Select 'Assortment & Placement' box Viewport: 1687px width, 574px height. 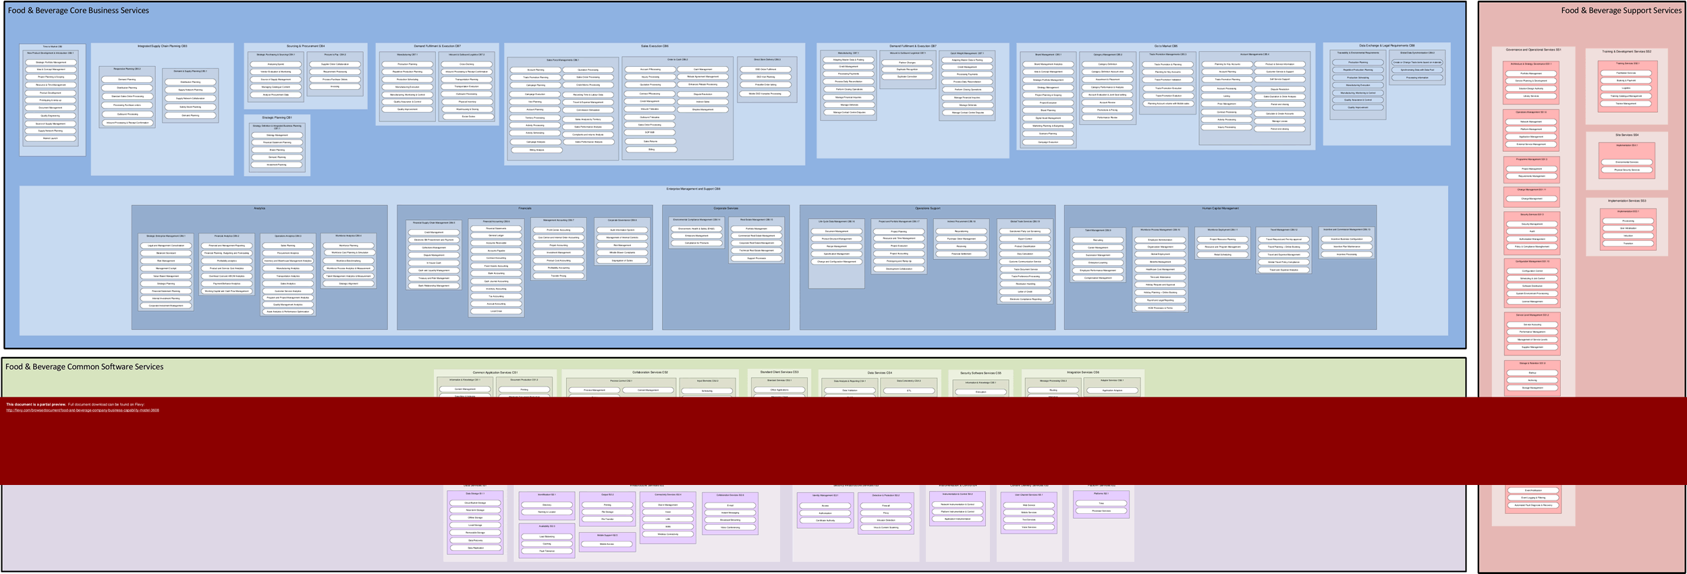tap(1107, 79)
